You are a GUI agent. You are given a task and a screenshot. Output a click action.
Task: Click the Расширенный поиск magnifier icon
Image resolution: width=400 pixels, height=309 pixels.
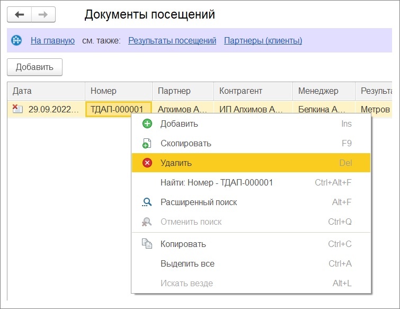pyautogui.click(x=147, y=202)
